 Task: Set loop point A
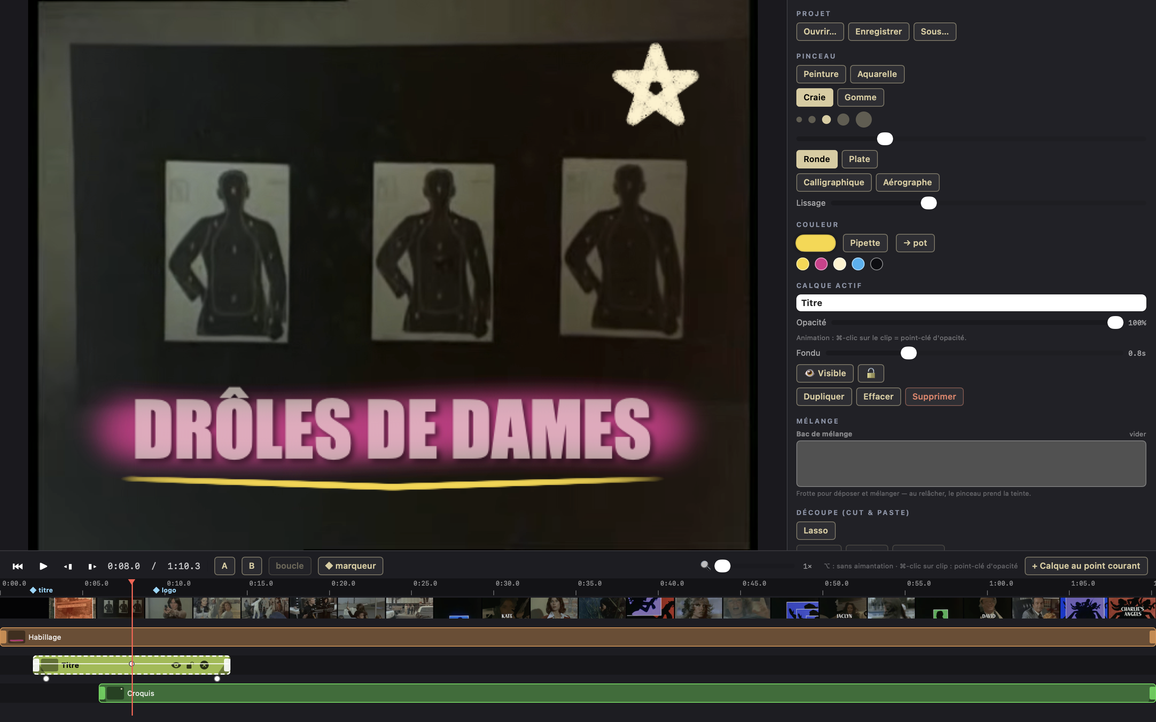(x=224, y=566)
